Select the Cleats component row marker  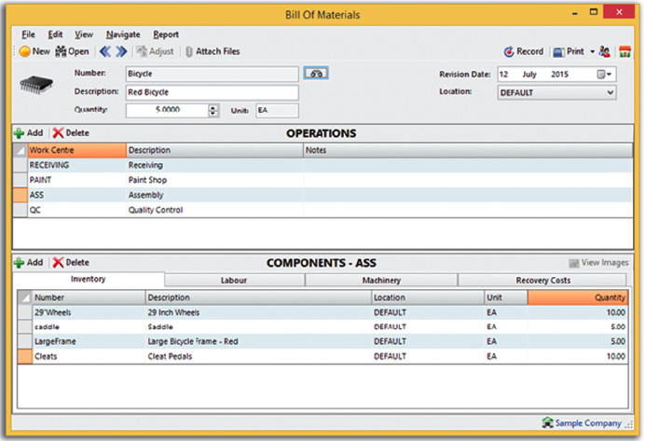click(24, 356)
